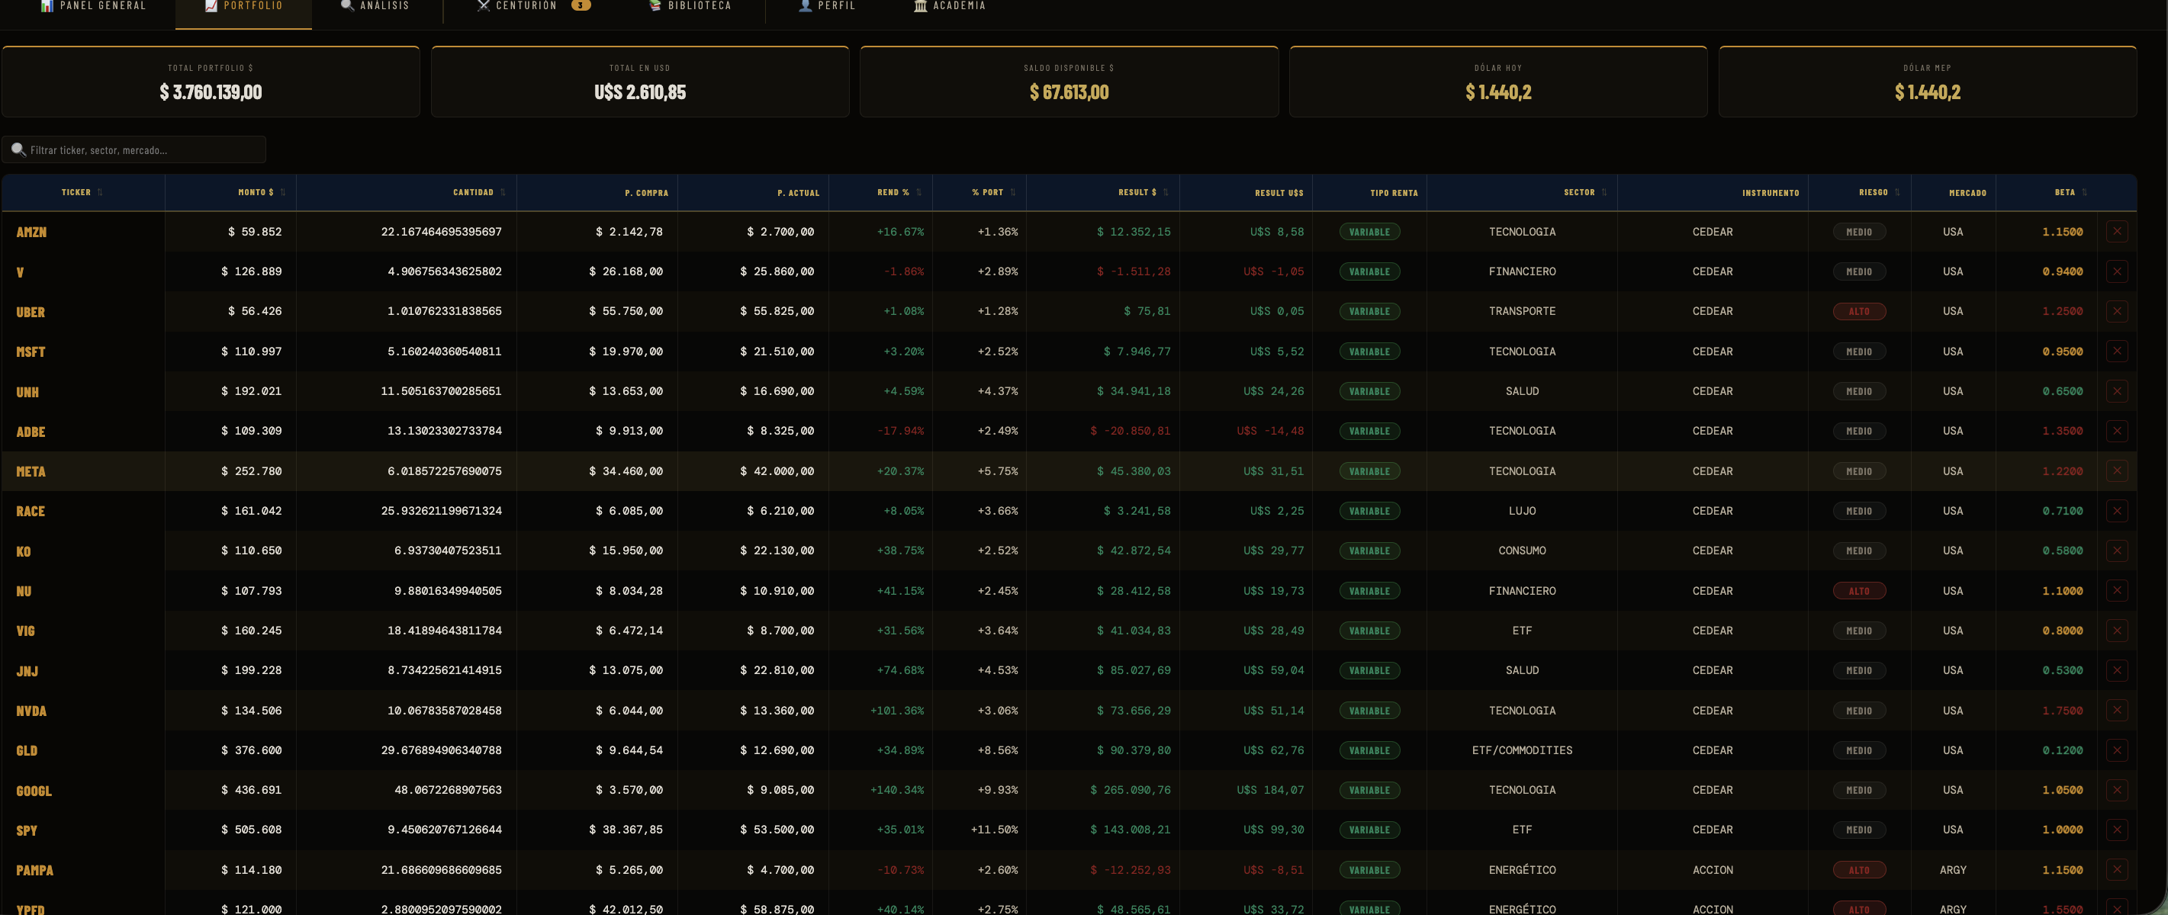Click the ALTO risk badge for NU
Screen dimensions: 2168x915
[x=1859, y=591]
